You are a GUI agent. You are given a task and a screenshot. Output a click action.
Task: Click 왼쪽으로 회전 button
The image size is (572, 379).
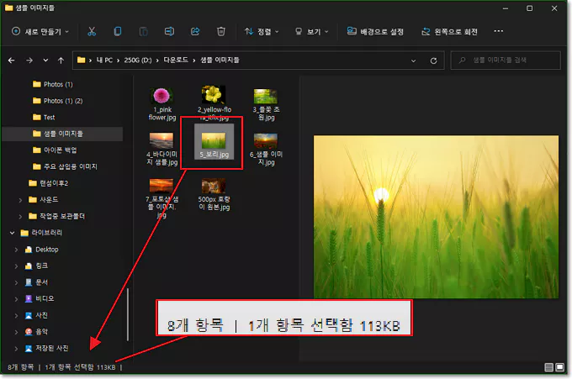click(x=449, y=32)
